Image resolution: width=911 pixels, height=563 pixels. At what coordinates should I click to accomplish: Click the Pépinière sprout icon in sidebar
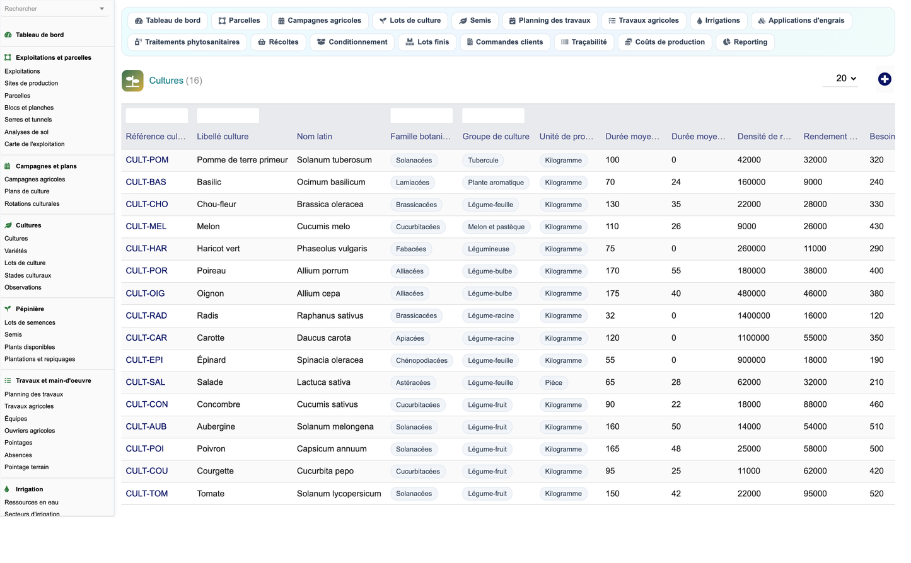pyautogui.click(x=8, y=309)
